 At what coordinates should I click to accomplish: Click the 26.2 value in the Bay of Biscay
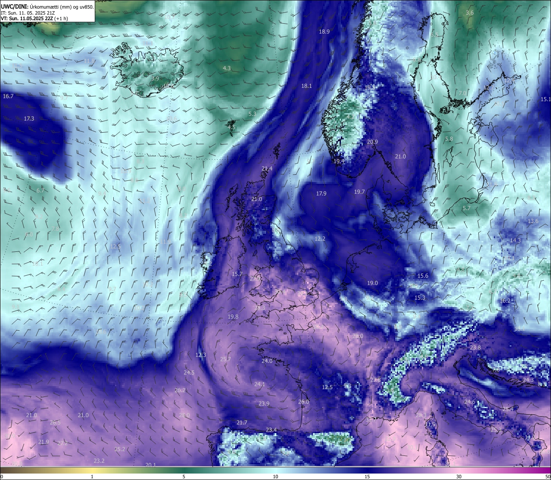pyautogui.click(x=180, y=390)
